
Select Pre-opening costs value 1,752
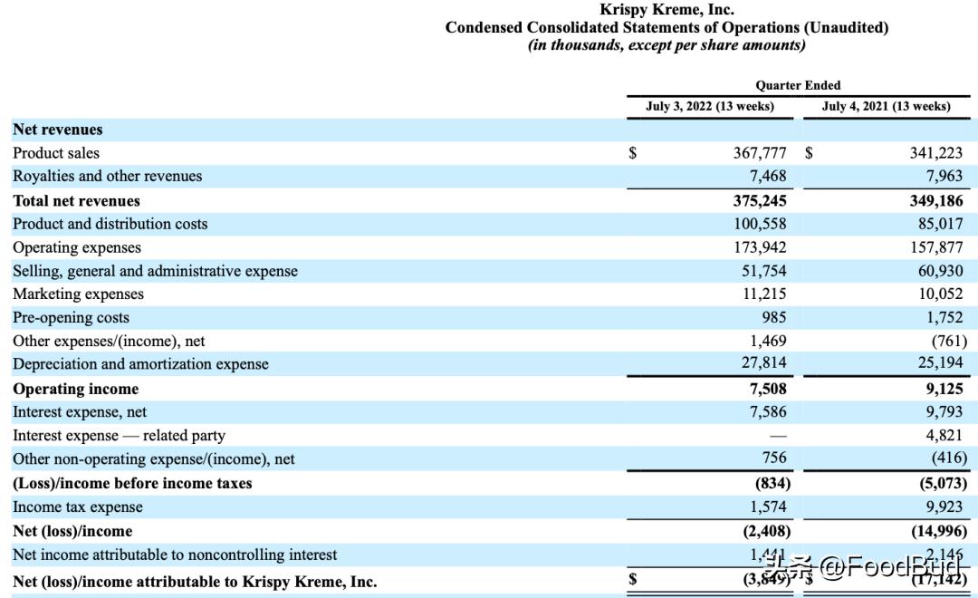tap(944, 318)
